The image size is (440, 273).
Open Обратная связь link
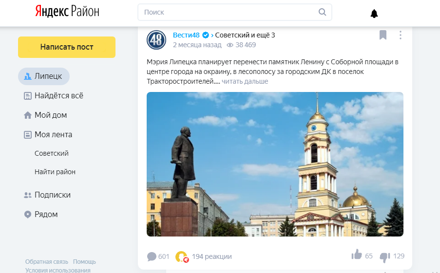(47, 262)
